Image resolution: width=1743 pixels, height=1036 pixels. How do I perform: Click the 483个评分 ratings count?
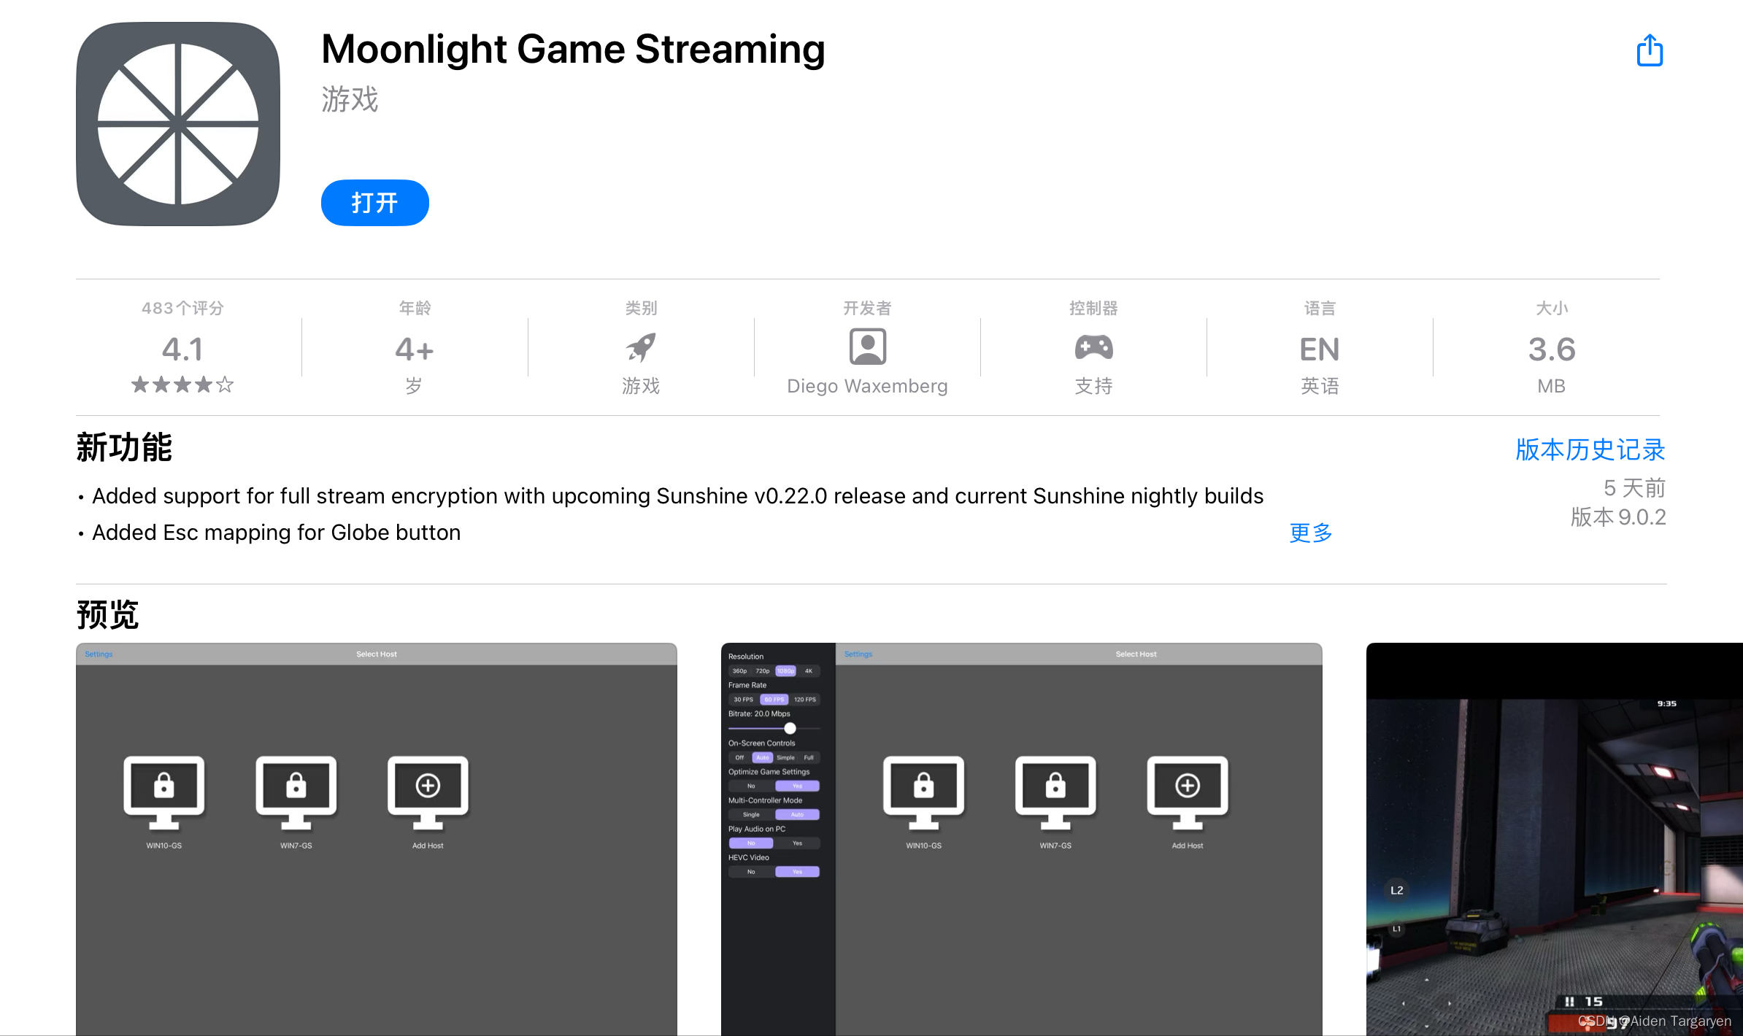[182, 308]
